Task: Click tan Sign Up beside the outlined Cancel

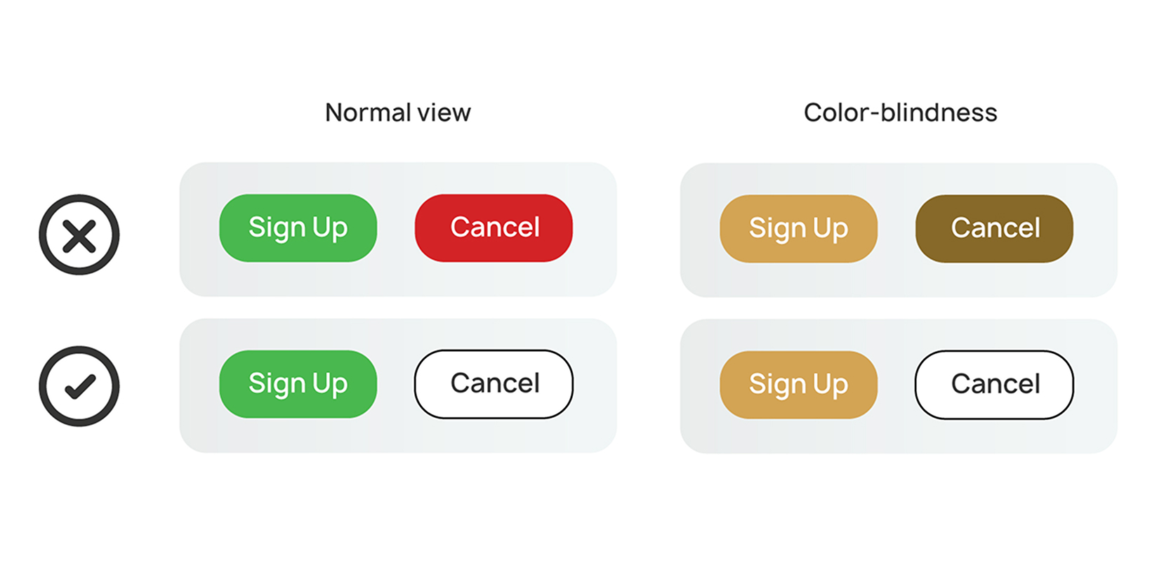Action: 799,385
